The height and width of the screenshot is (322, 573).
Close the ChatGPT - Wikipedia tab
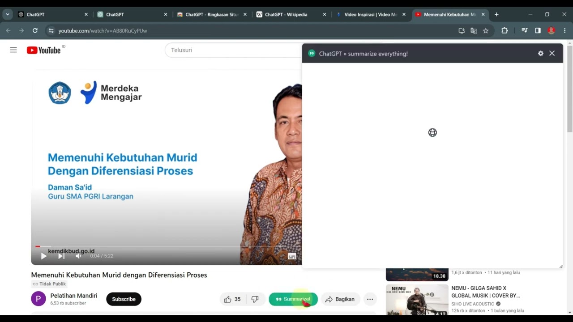(x=325, y=14)
